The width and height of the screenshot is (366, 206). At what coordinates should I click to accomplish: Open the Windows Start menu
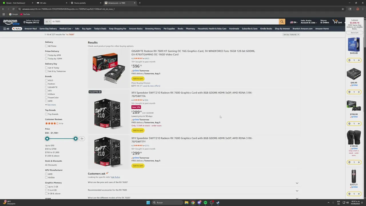point(148,203)
